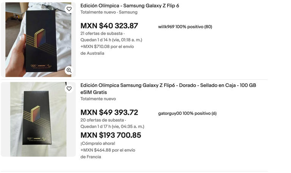Click '21 ofertas de subasta' bid count
The image size is (291, 173).
(101, 33)
